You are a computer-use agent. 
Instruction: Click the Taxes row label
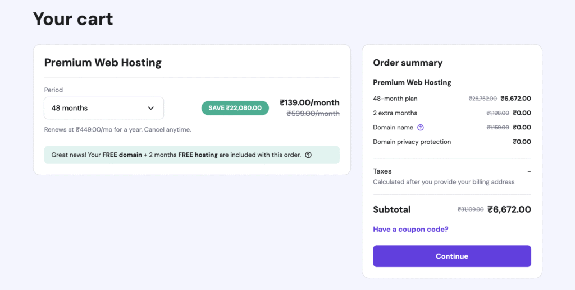click(382, 171)
